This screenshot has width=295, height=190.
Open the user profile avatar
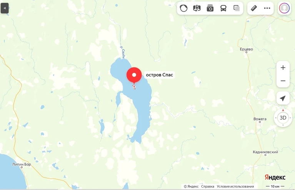coord(284,8)
